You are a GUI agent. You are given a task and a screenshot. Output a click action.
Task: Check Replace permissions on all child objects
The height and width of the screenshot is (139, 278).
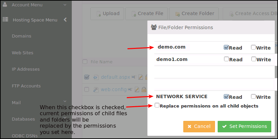point(157,106)
